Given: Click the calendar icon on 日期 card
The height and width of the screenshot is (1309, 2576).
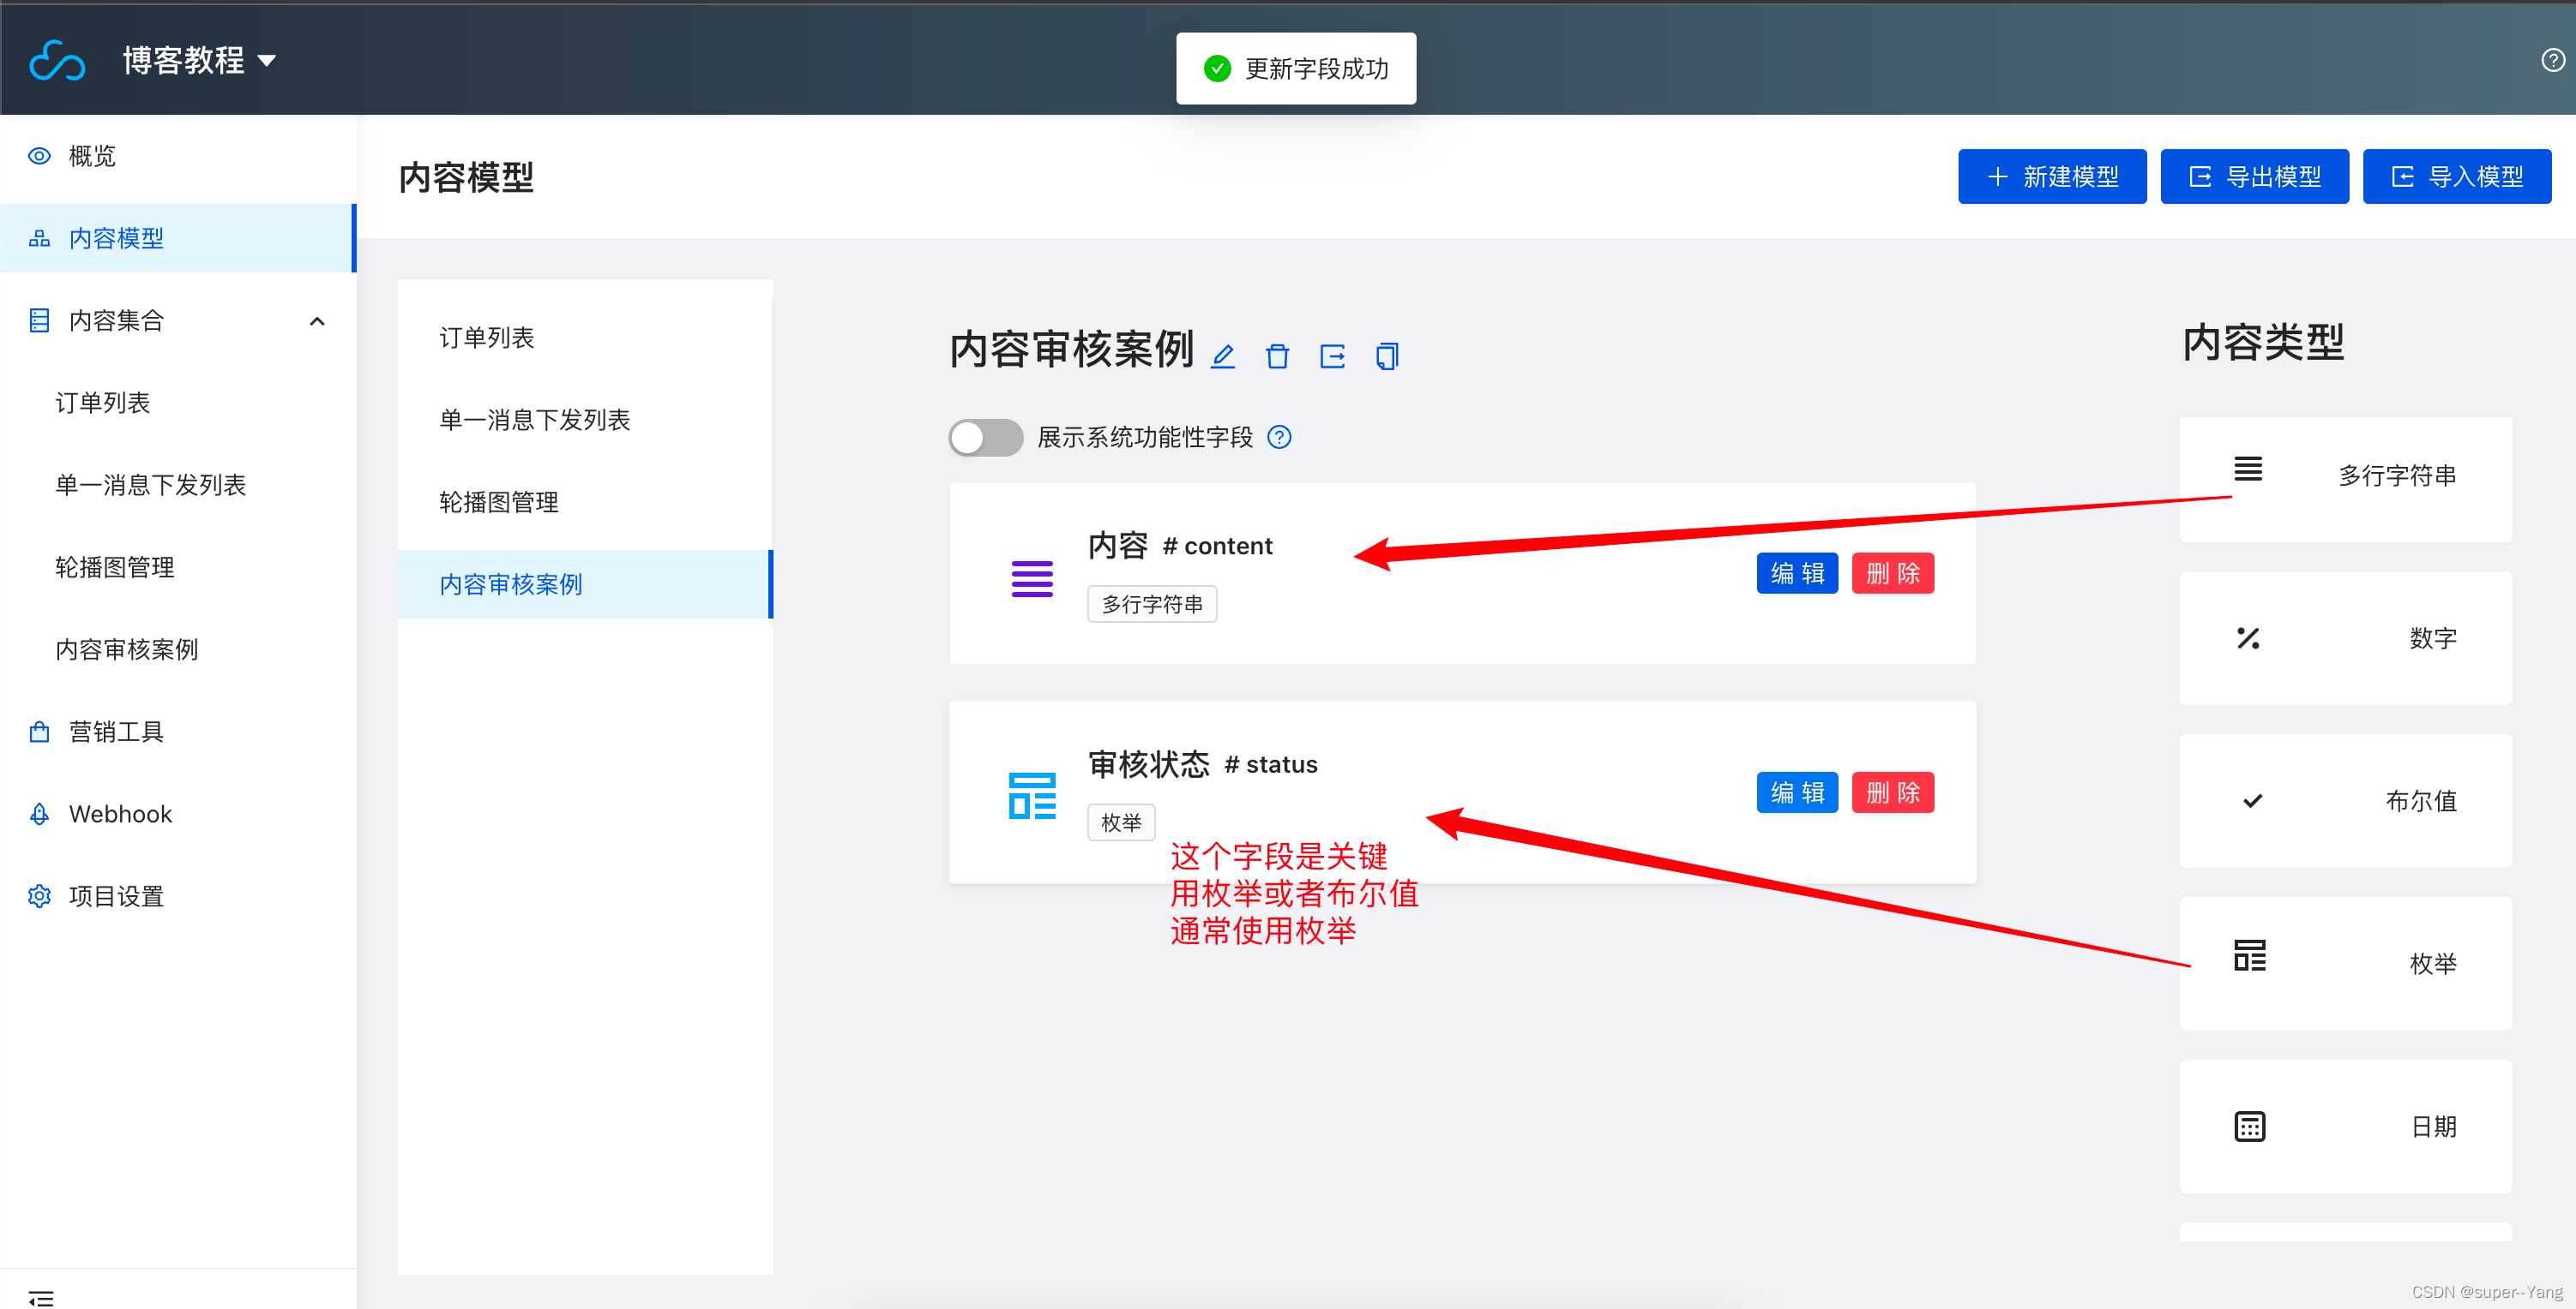Looking at the screenshot, I should click(2249, 1127).
